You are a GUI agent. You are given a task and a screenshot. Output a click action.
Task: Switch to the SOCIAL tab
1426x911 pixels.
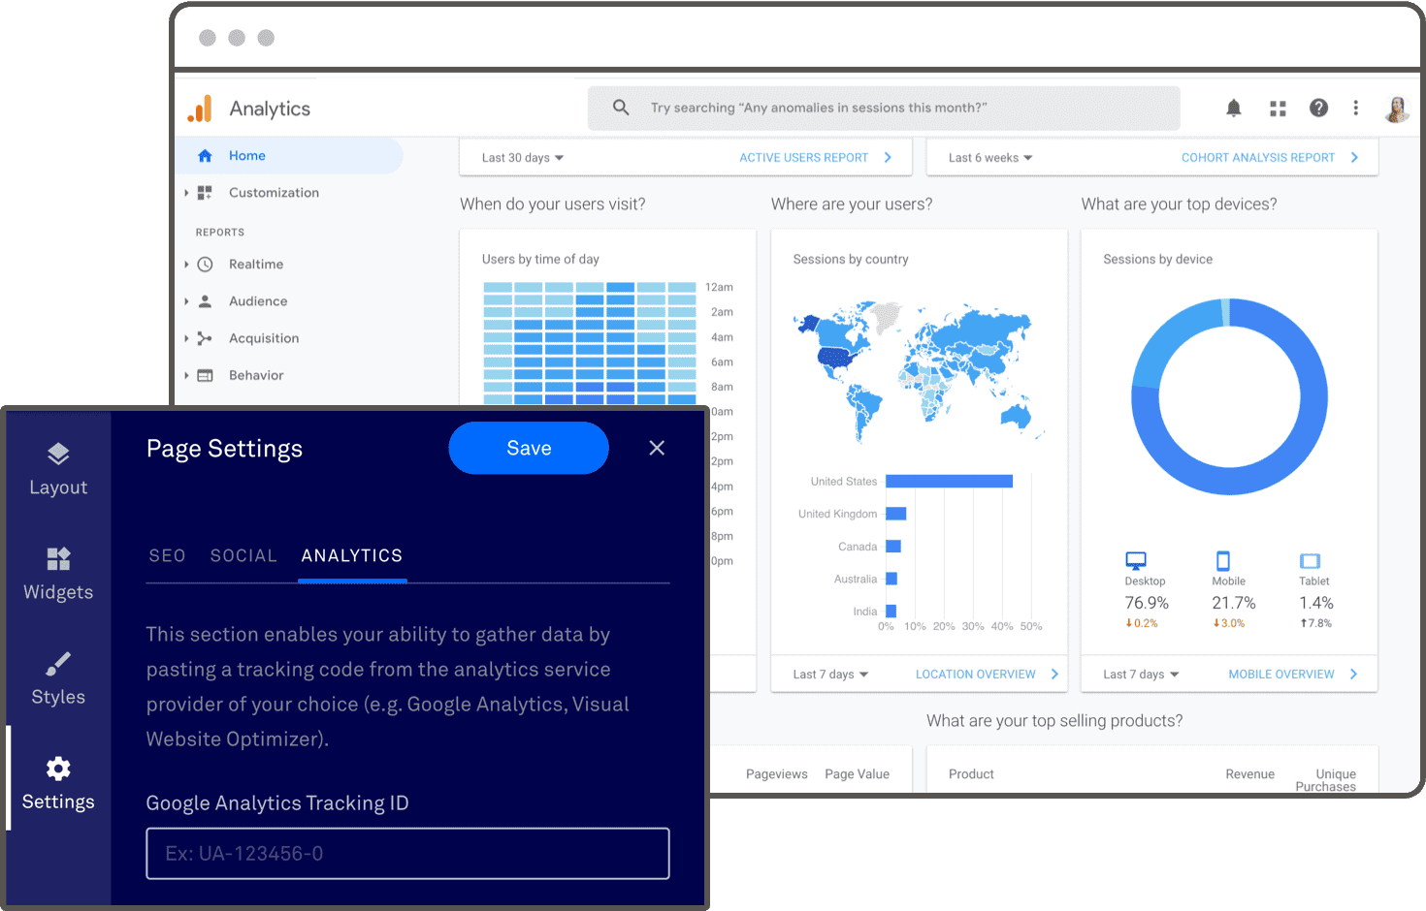tap(243, 555)
